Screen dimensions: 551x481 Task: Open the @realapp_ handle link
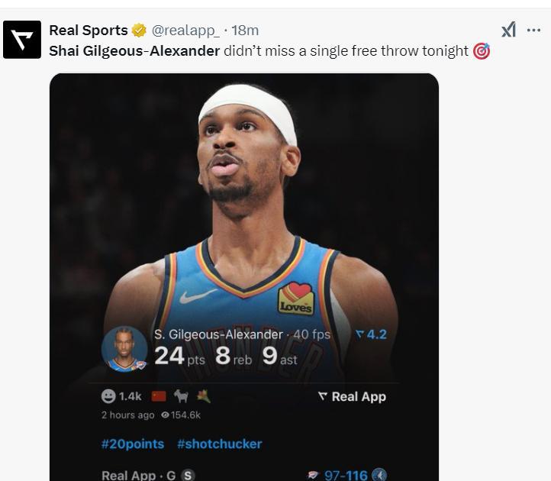(x=185, y=31)
